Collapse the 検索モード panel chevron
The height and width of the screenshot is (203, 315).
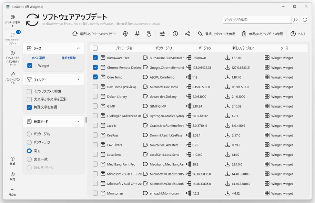[78, 122]
